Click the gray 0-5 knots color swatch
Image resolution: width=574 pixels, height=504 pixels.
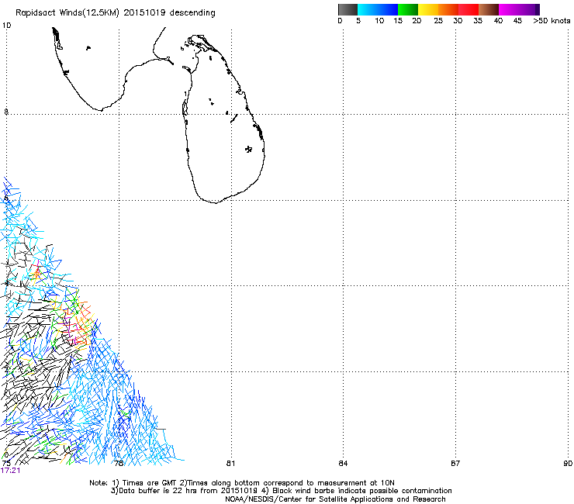click(x=348, y=9)
